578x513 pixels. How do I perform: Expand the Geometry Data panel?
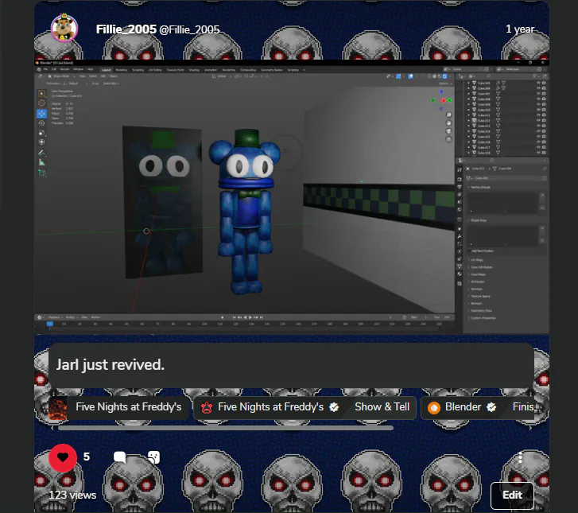pos(480,311)
